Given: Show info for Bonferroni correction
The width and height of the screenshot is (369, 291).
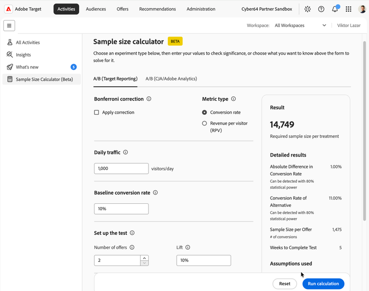Looking at the screenshot, I should pyautogui.click(x=149, y=98).
